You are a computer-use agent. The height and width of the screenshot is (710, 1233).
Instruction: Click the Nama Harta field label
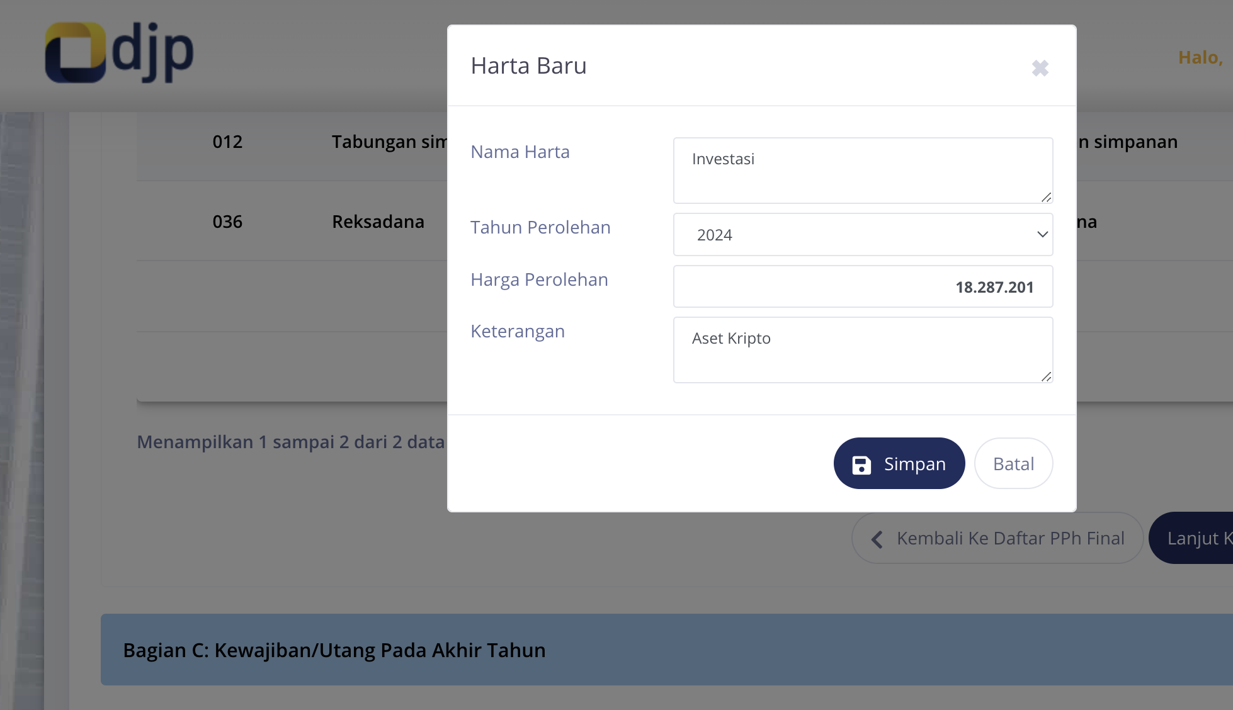click(x=520, y=152)
